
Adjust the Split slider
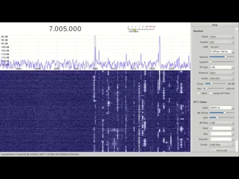click(x=222, y=117)
